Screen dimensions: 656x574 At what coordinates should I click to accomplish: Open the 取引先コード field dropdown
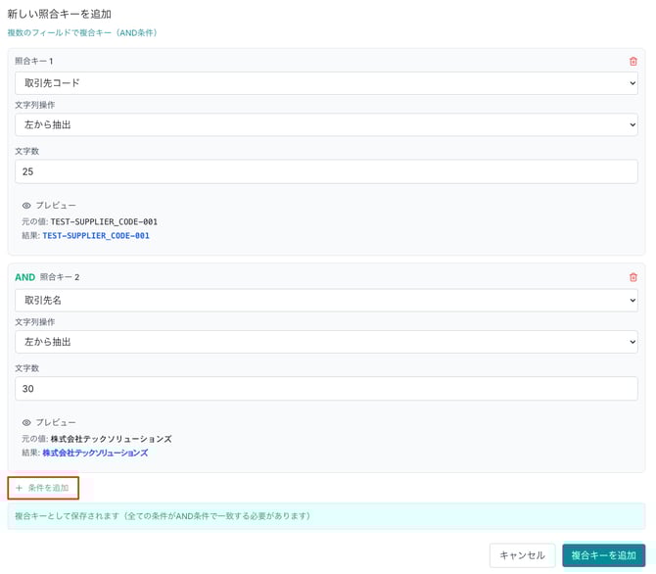tap(326, 83)
